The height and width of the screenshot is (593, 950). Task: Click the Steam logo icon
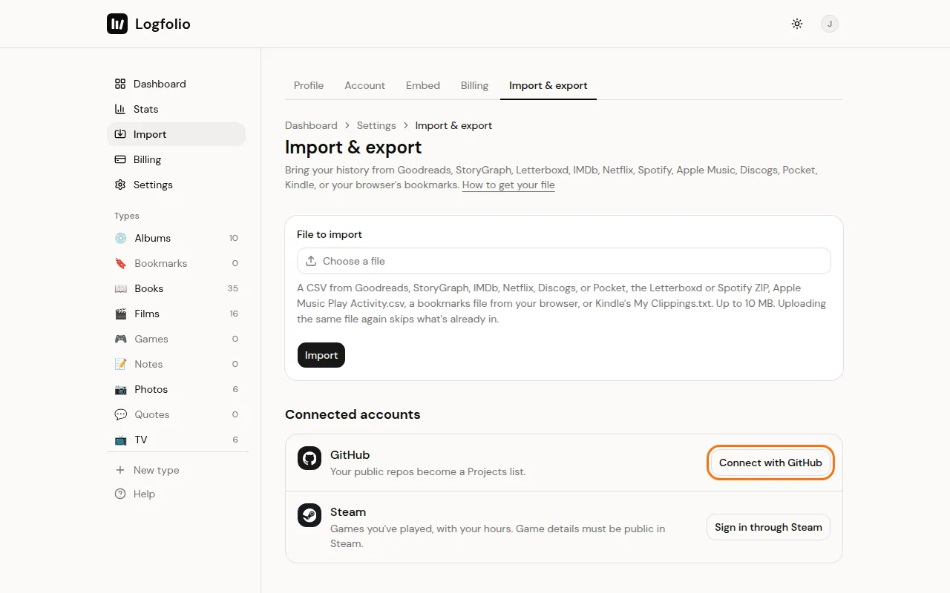[309, 515]
